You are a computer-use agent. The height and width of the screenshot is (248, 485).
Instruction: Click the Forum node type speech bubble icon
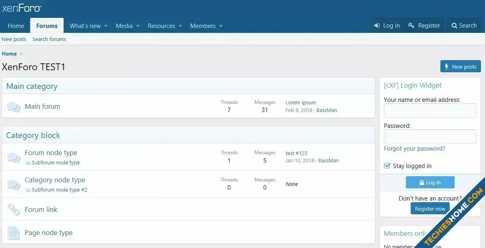[14, 158]
